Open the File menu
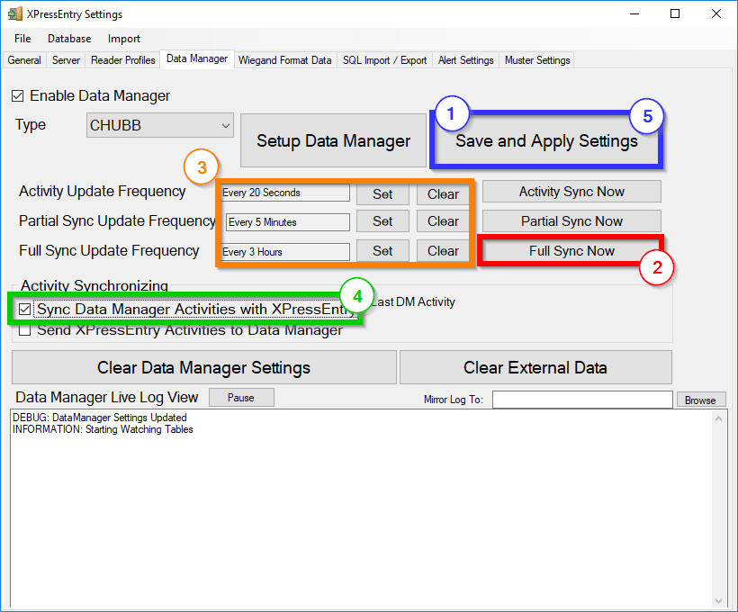 [22, 39]
